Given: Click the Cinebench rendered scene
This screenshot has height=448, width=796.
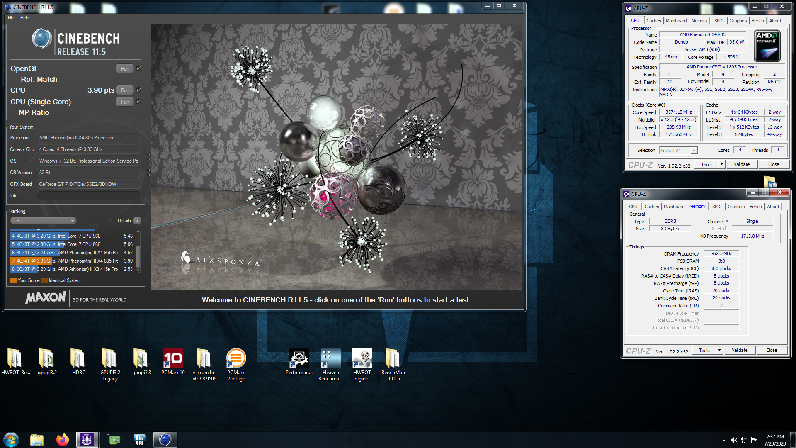Looking at the screenshot, I should [x=337, y=157].
